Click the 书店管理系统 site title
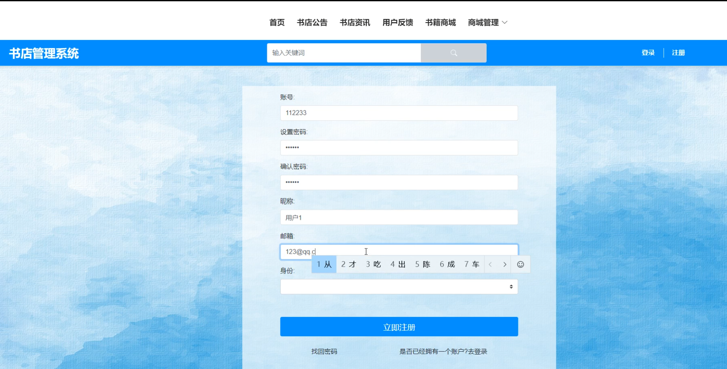Image resolution: width=727 pixels, height=369 pixels. click(44, 53)
